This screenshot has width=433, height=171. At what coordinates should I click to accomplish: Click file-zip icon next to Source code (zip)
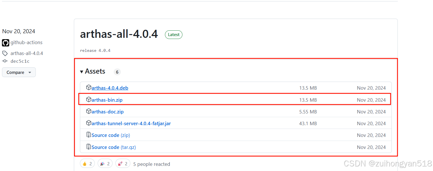pyautogui.click(x=88, y=135)
